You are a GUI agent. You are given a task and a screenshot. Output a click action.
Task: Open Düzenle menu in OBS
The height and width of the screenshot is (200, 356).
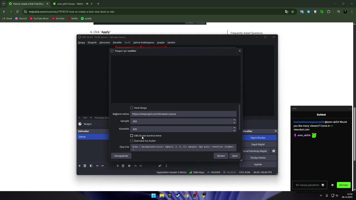pyautogui.click(x=92, y=42)
